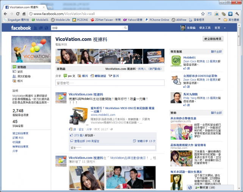Viewport: 243px width, 192px height.
Task: Click the comment input field
Action: (113, 148)
